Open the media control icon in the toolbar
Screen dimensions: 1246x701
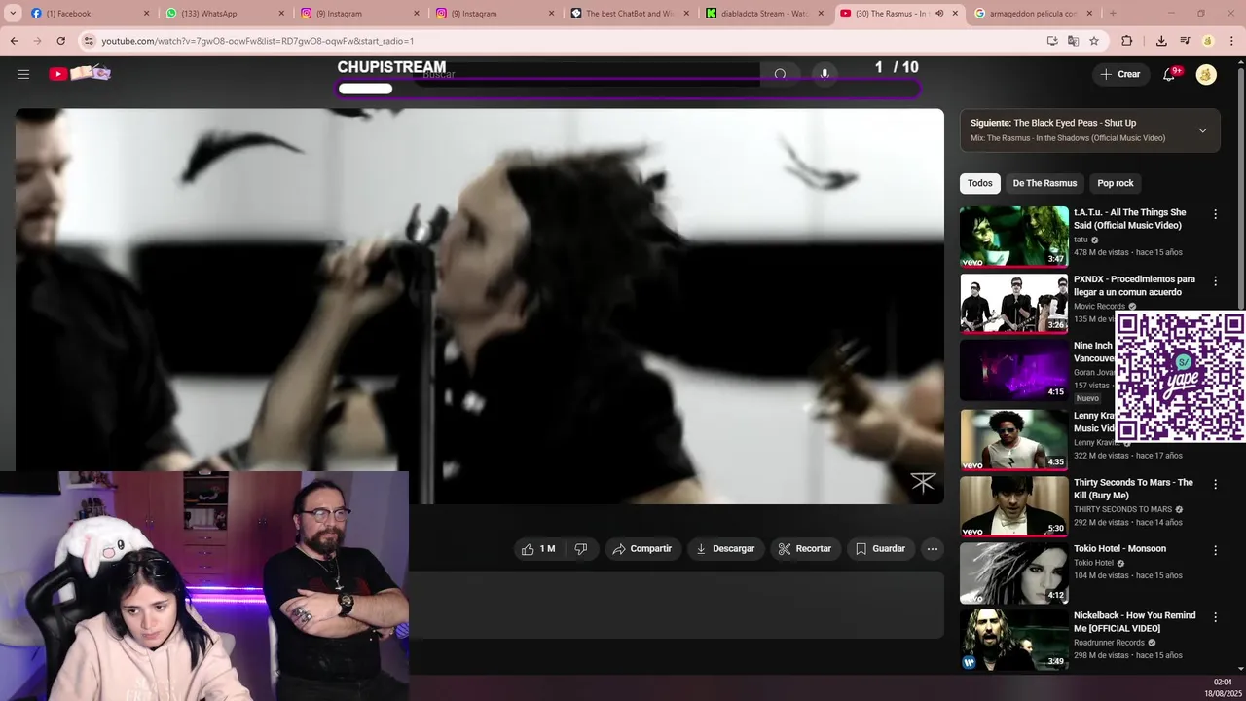tap(1185, 41)
